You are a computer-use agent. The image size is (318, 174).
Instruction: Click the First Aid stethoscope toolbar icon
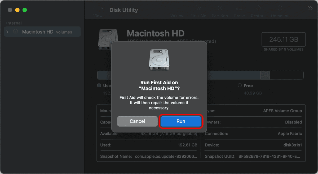(x=198, y=8)
